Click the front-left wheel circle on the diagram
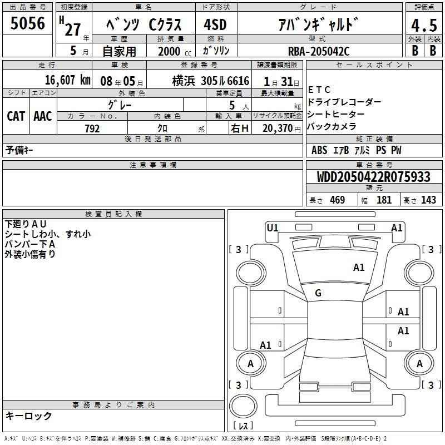Screen dimensions: 445x445 (251, 273)
